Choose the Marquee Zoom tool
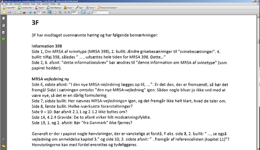The image size is (260, 150). click(x=60, y=12)
